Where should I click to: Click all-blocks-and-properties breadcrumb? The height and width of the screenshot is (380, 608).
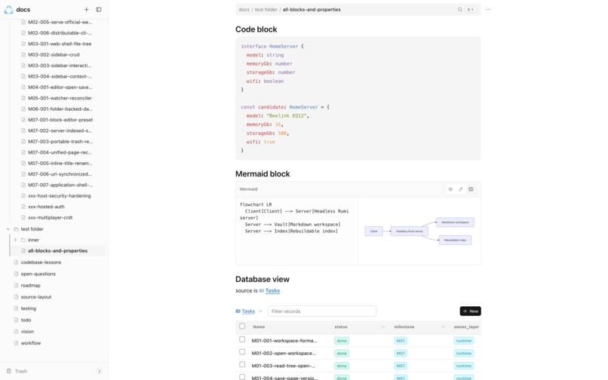tap(312, 10)
